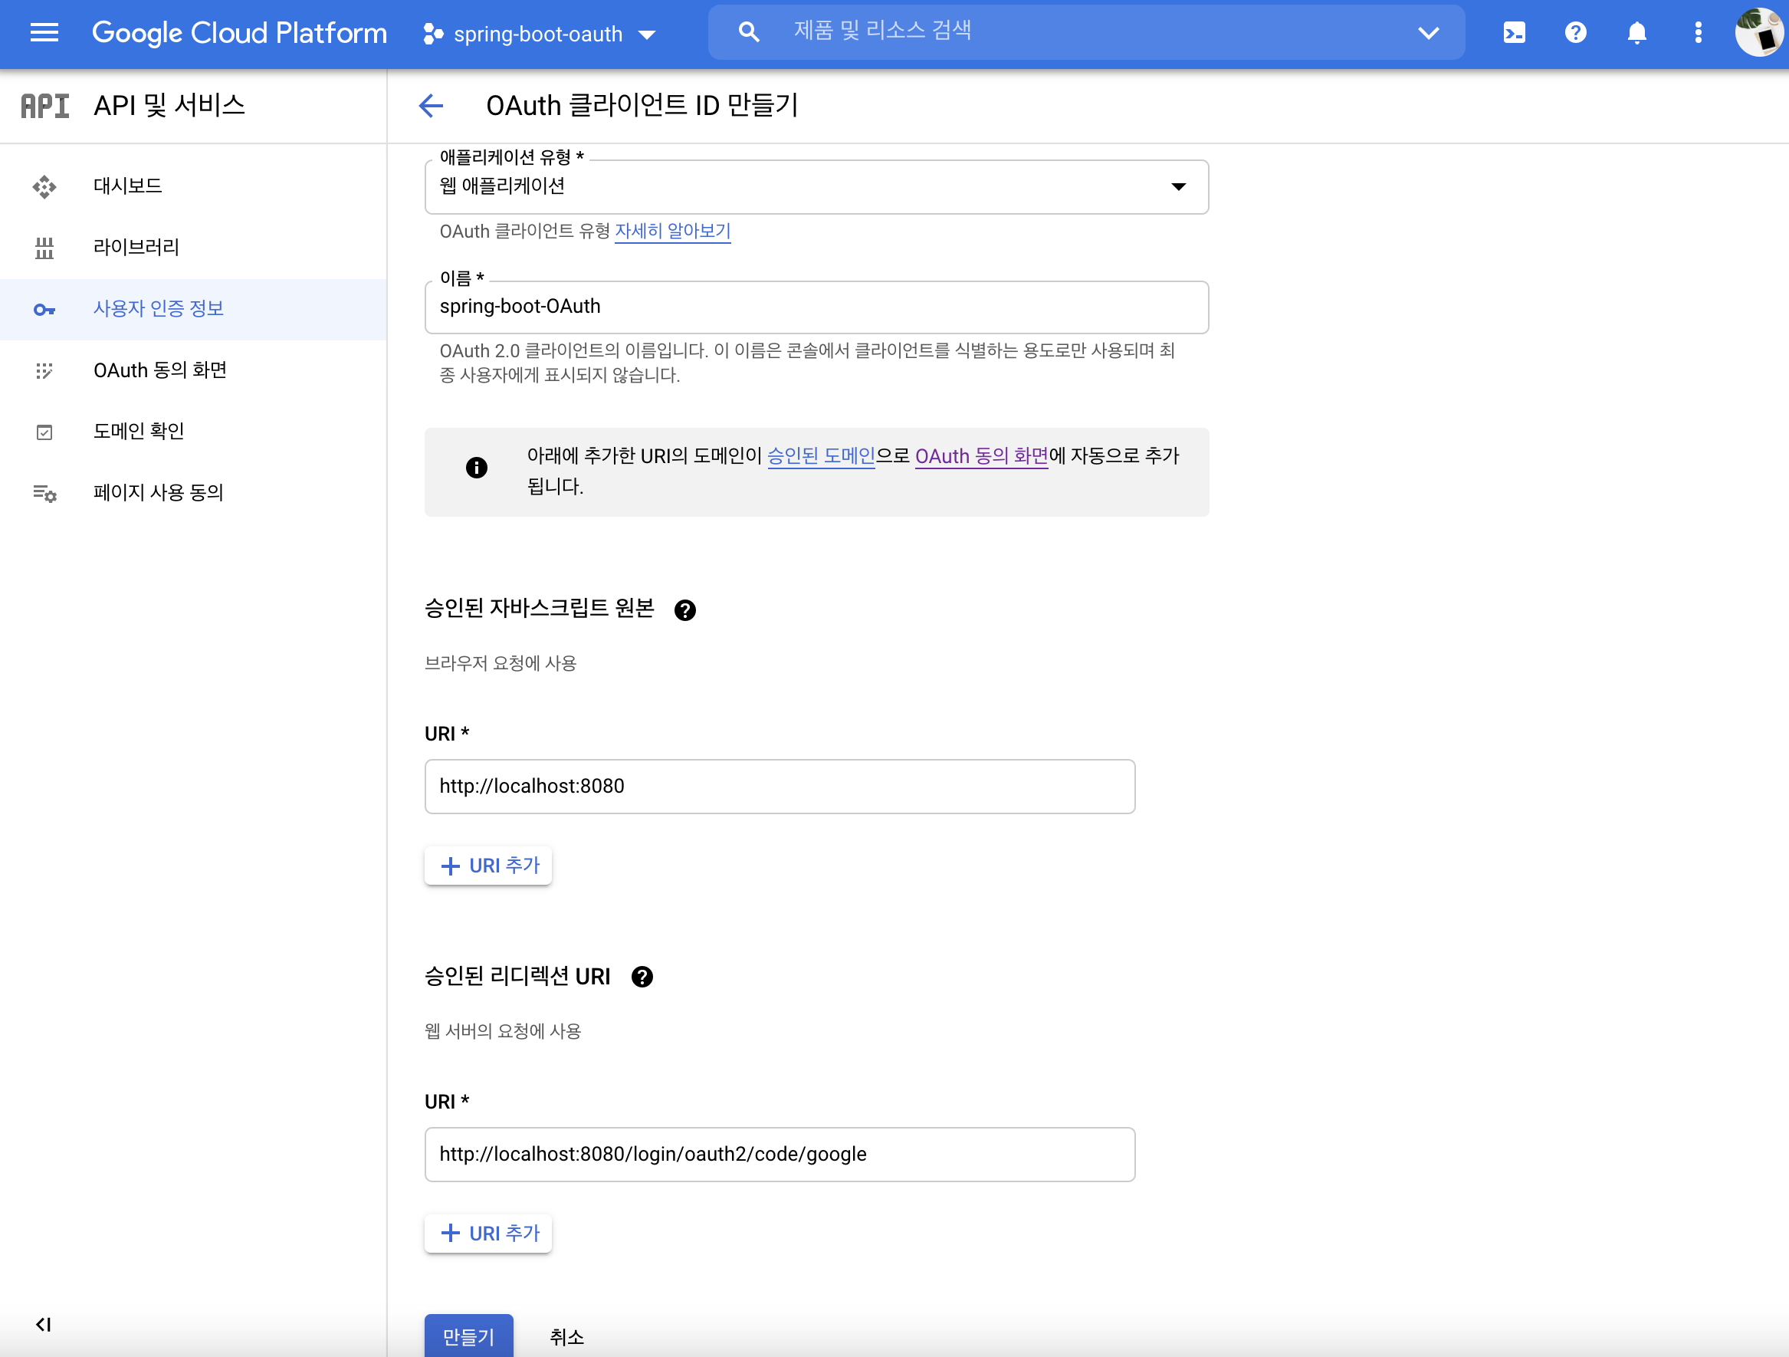Select 도메인 확인 in sidebar
The image size is (1789, 1357).
pyautogui.click(x=139, y=432)
